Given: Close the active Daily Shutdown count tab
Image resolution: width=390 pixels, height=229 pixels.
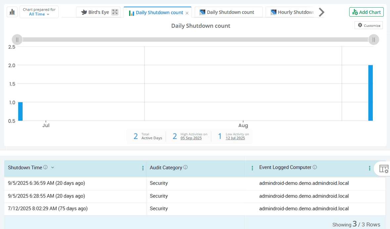Looking at the screenshot, I should pyautogui.click(x=187, y=12).
